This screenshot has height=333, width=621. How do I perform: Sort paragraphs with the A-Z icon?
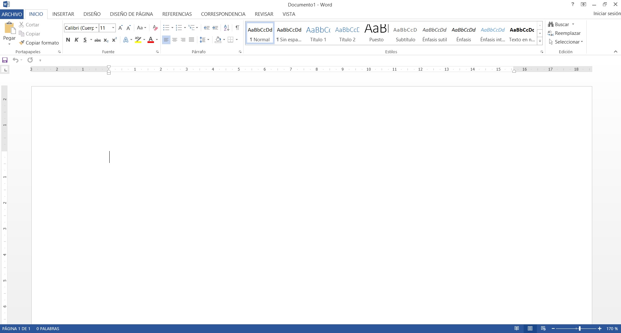click(227, 28)
